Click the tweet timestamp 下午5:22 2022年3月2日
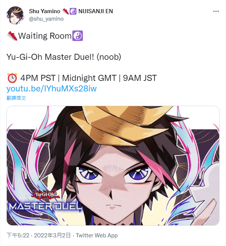 (x=39, y=235)
